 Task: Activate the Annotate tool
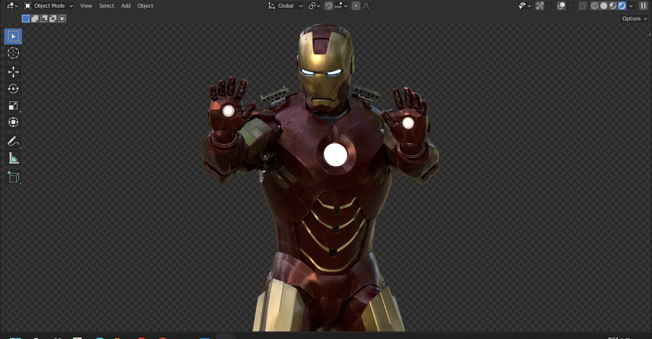click(x=14, y=141)
